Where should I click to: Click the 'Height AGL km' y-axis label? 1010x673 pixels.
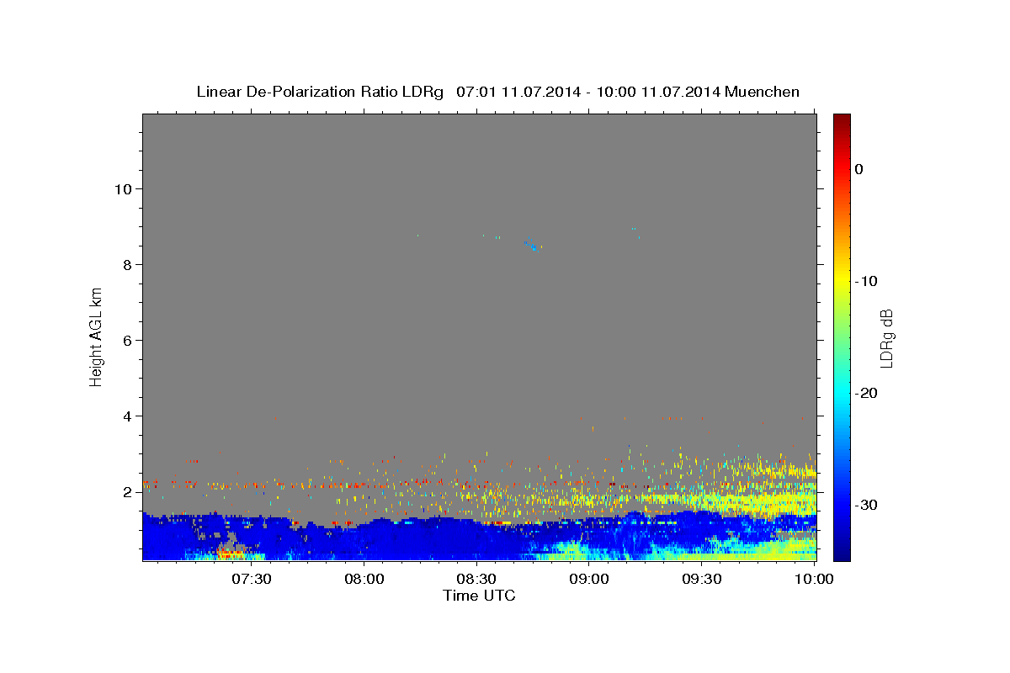97,336
